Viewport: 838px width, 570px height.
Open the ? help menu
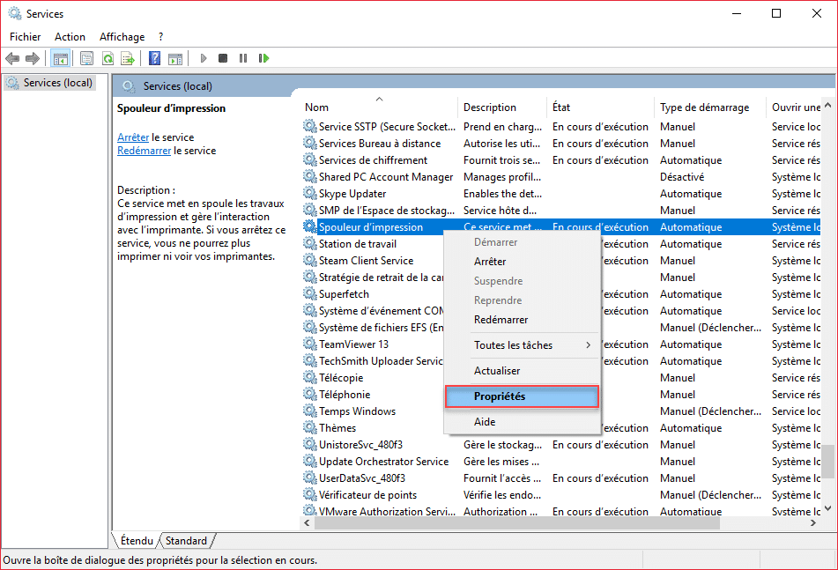161,37
